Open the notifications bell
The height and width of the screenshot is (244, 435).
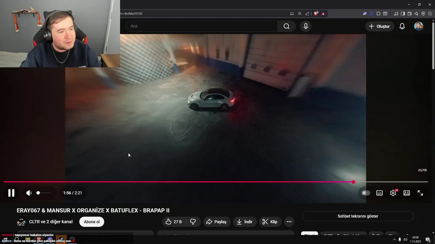[x=402, y=26]
